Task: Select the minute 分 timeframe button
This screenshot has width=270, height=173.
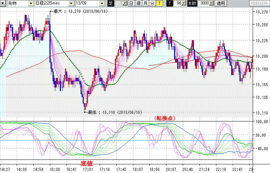Action: [x=152, y=3]
